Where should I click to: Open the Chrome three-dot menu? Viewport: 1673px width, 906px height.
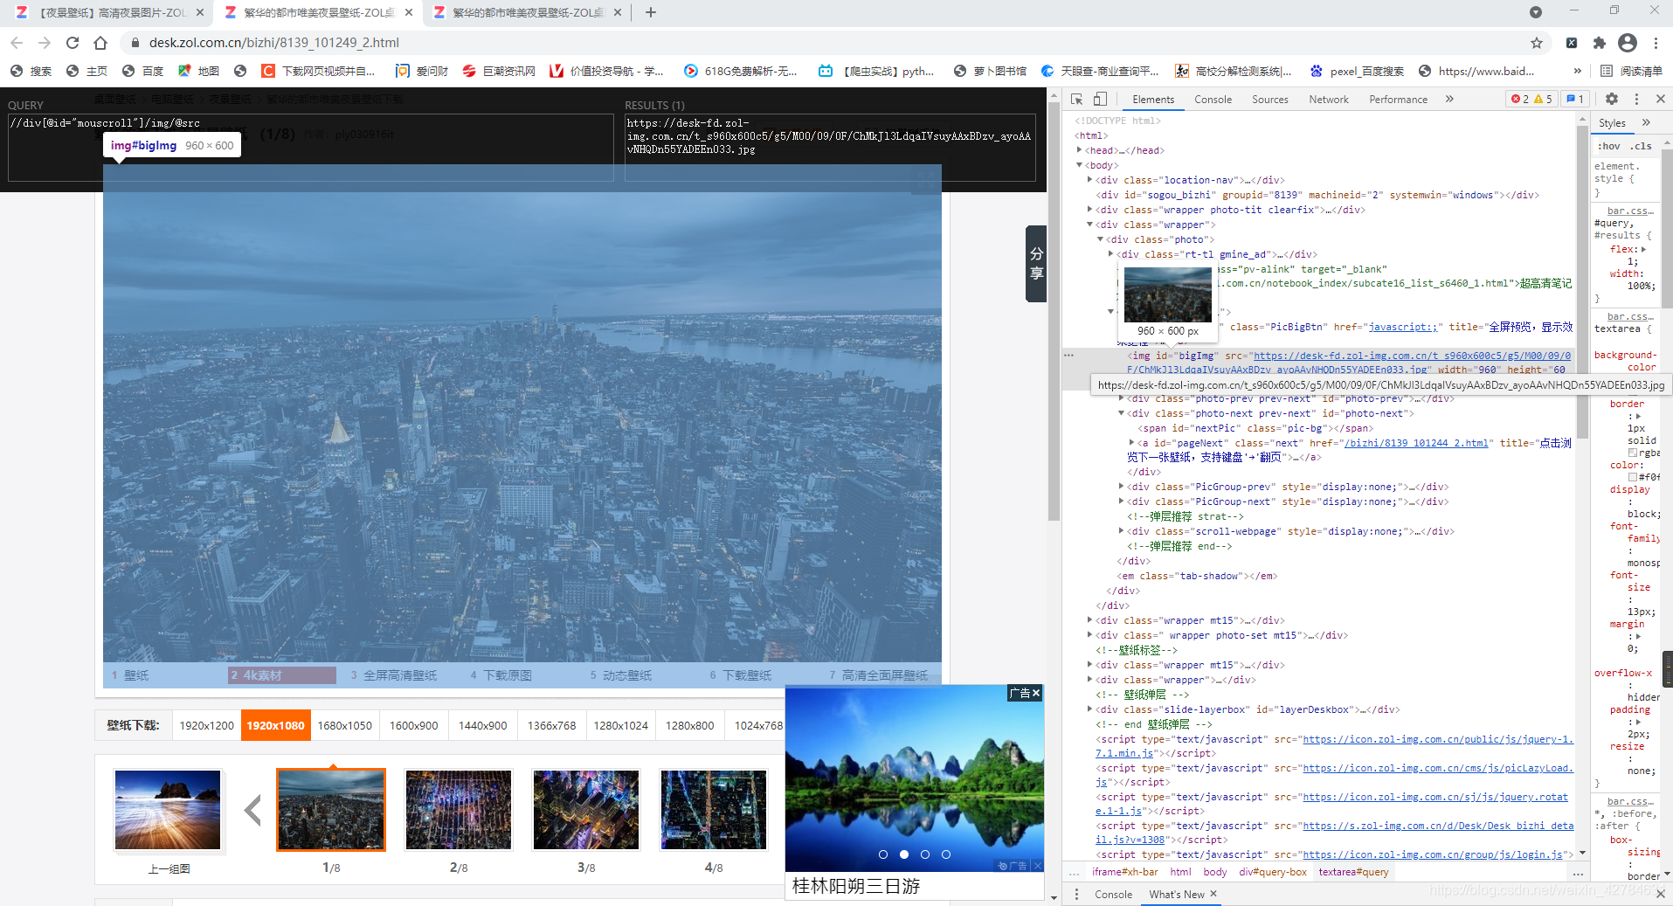(x=1656, y=43)
